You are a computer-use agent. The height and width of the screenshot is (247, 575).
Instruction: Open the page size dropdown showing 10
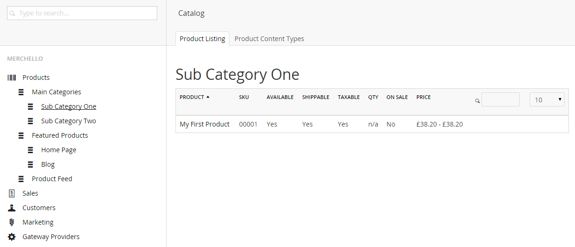tap(546, 99)
